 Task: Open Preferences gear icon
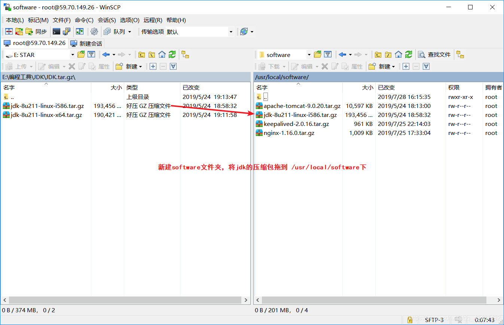94,32
